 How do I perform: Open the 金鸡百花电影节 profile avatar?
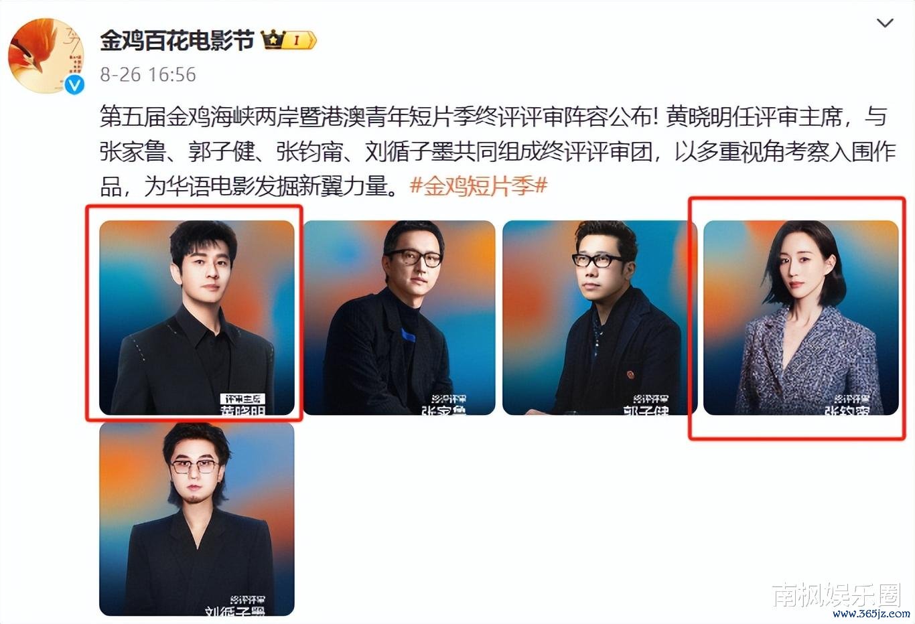click(x=46, y=56)
